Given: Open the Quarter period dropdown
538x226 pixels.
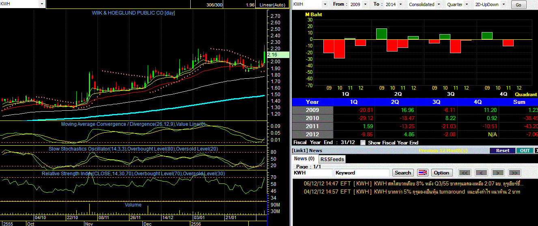Looking at the screenshot, I should tap(467, 4).
